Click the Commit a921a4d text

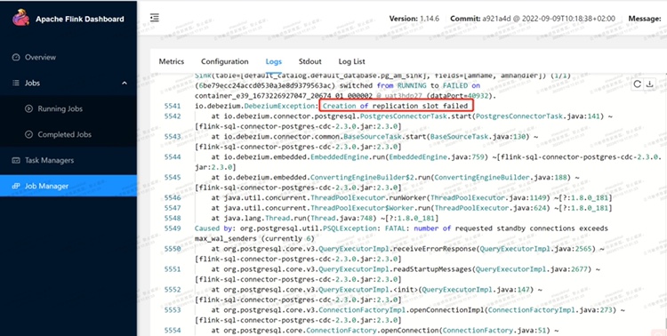533,19
